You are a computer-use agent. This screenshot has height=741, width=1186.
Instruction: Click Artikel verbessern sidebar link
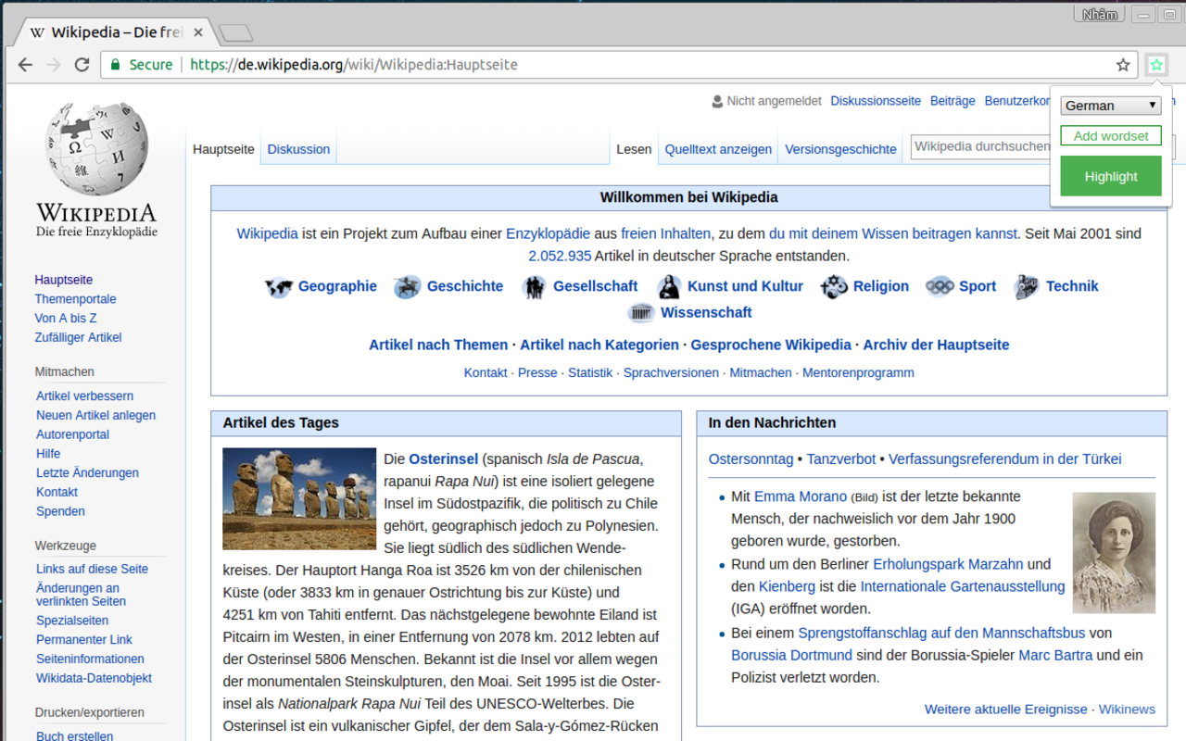point(84,396)
